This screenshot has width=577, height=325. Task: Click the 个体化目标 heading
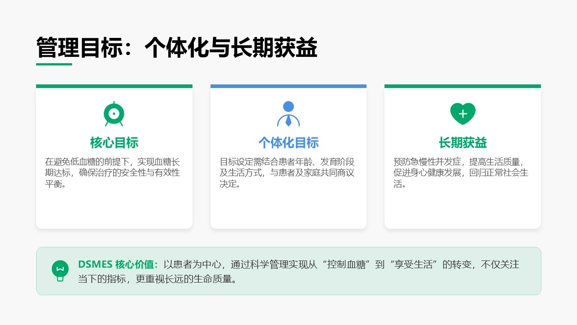tap(288, 143)
